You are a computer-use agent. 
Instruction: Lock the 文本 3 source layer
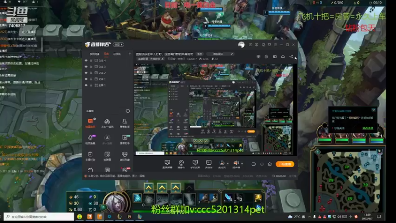coord(91,67)
